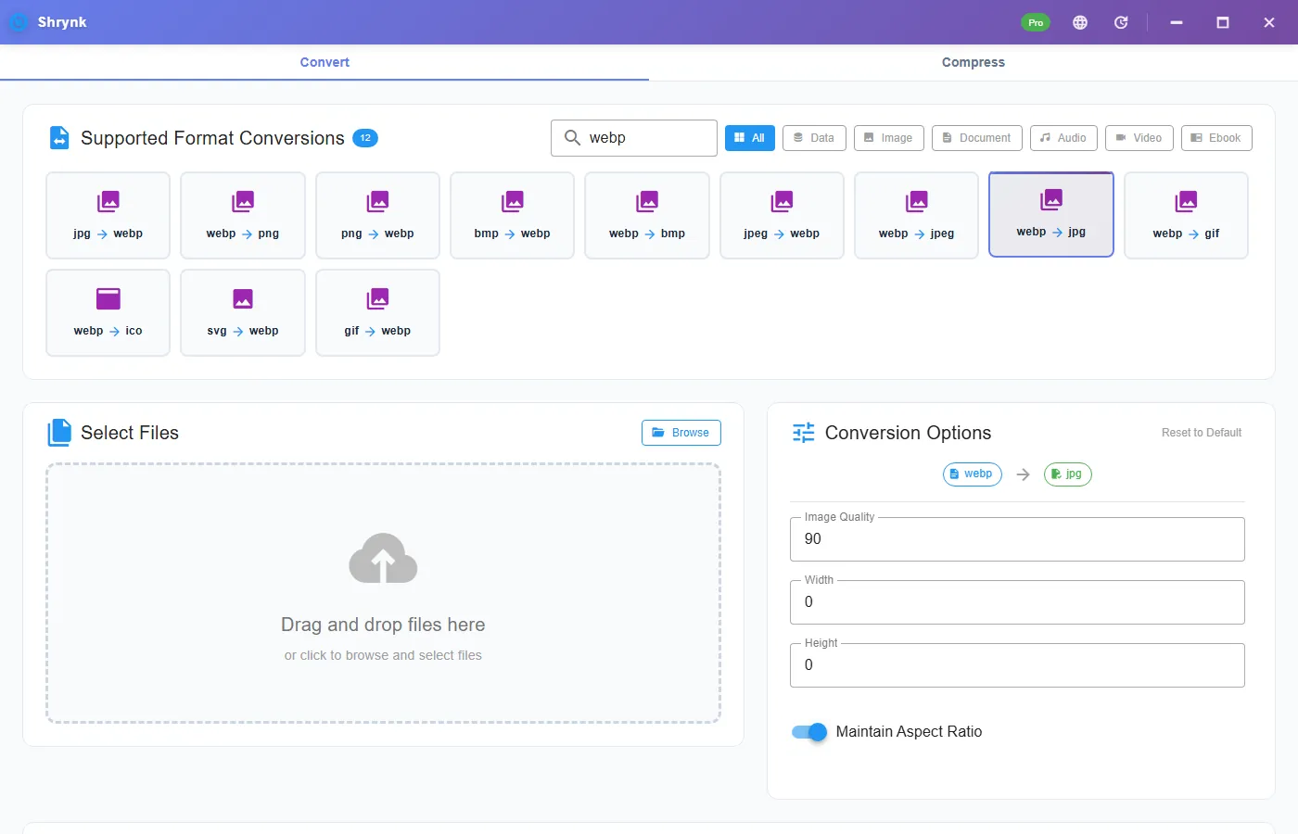Filter formats by Video
Viewport: 1298px width, 834px height.
[1139, 138]
